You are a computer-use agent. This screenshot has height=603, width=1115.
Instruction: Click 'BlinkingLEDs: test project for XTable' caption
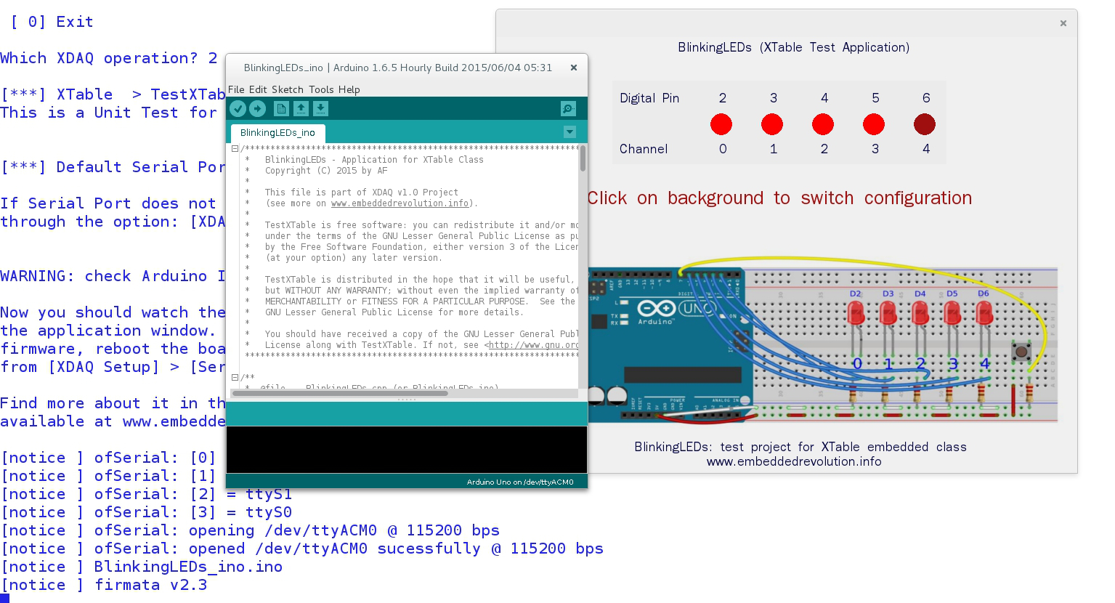[800, 447]
